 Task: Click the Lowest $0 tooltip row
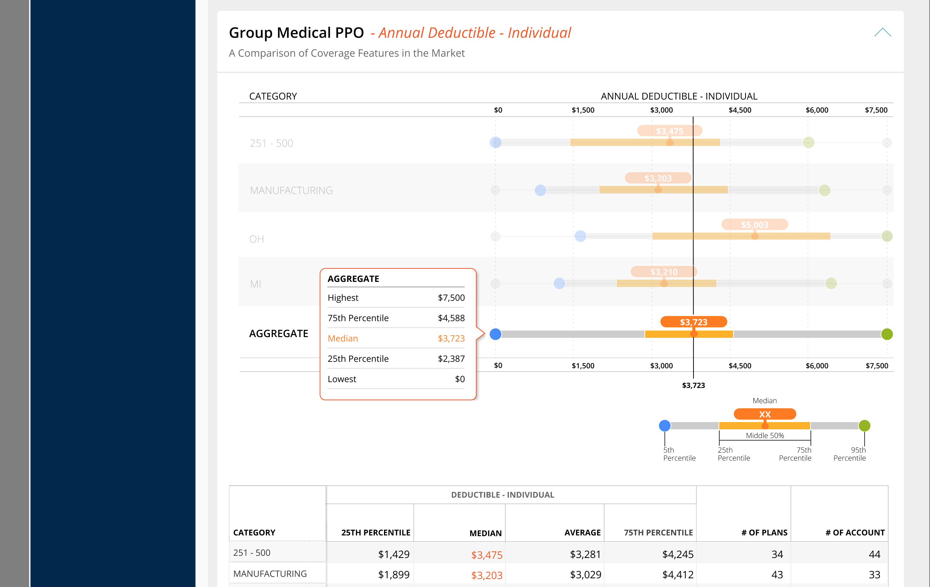pyautogui.click(x=396, y=379)
